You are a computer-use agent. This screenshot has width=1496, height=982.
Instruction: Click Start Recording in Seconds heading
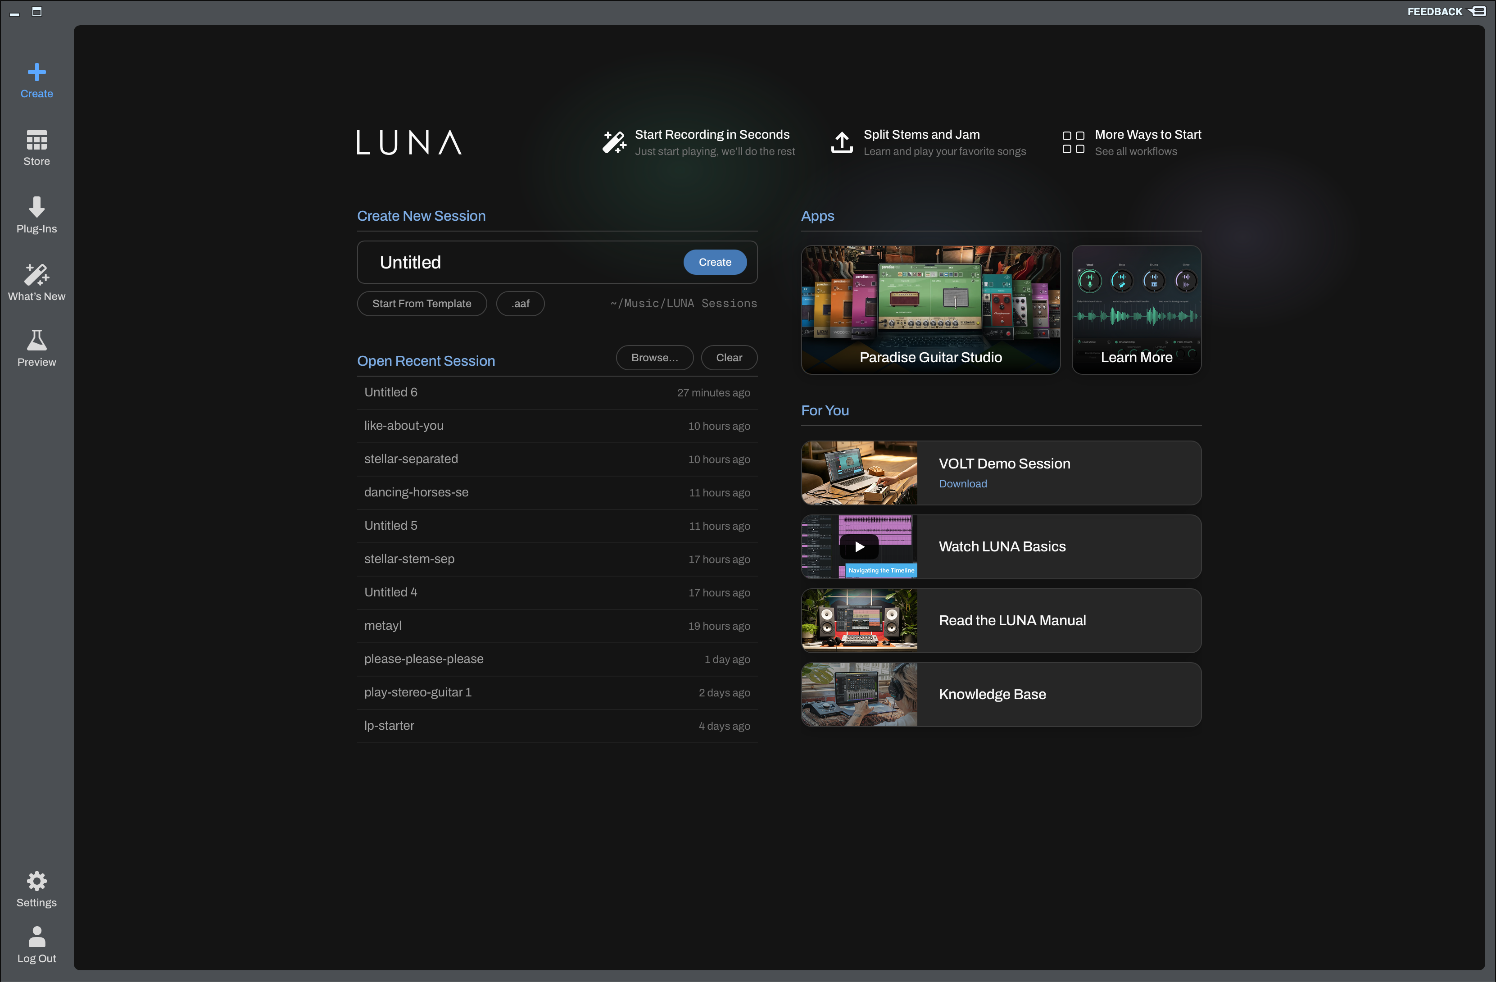coord(712,135)
